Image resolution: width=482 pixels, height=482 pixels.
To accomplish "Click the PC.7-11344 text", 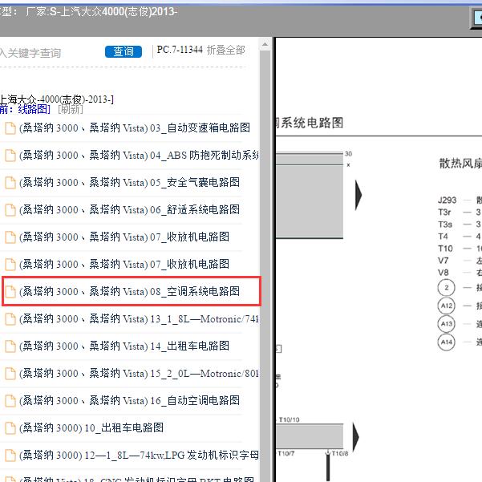I will (x=180, y=50).
